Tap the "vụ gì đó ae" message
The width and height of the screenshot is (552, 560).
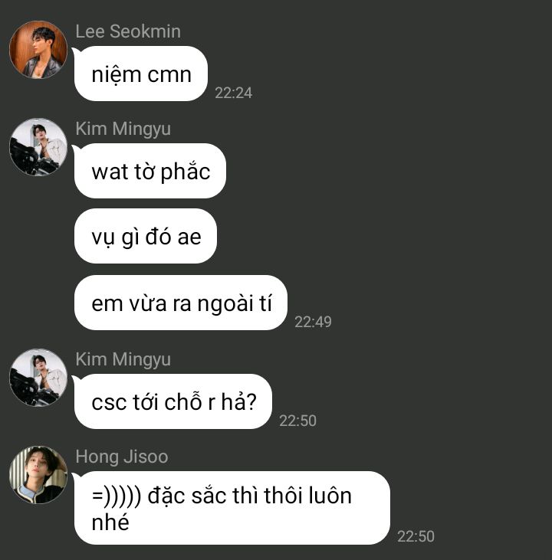click(146, 236)
